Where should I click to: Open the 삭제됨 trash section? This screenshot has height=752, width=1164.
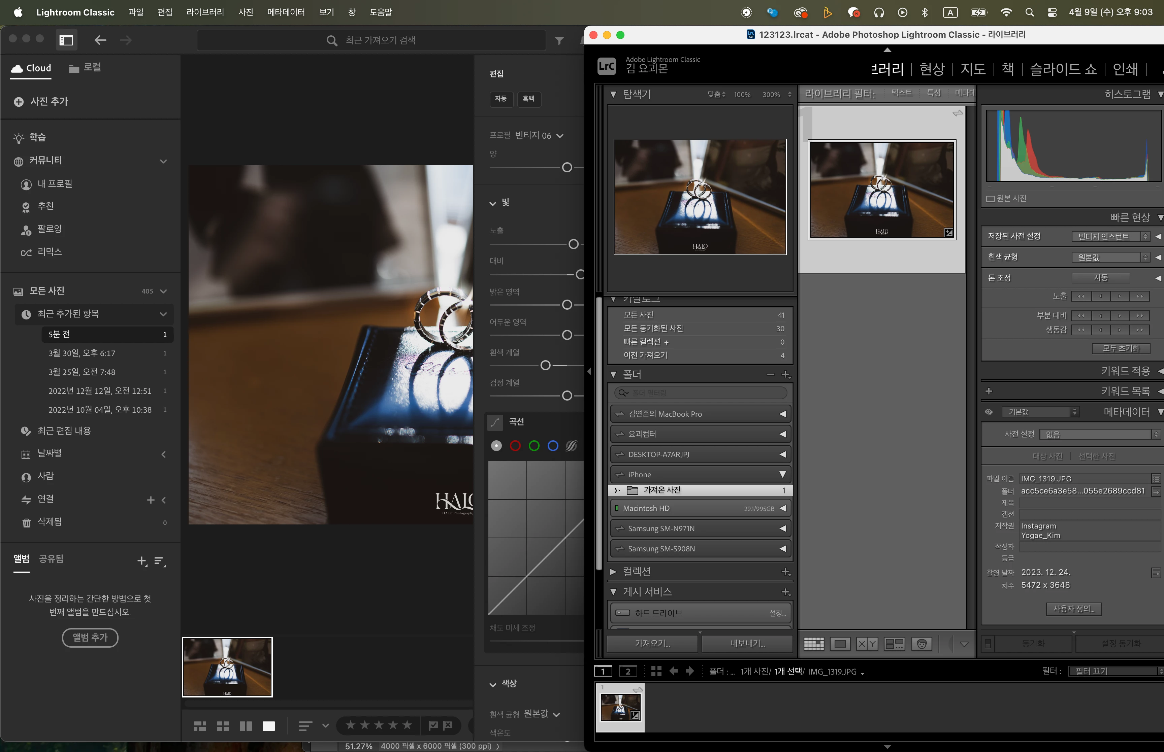pyautogui.click(x=49, y=521)
